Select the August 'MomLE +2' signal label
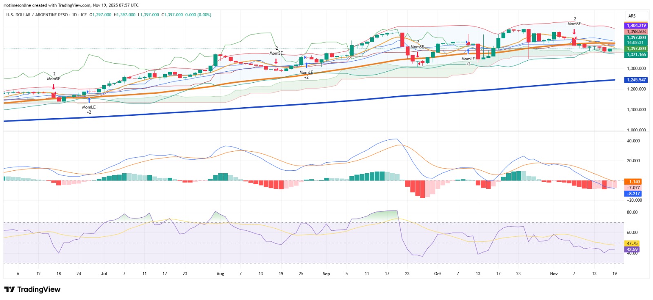The height and width of the screenshot is (300, 653). point(306,75)
